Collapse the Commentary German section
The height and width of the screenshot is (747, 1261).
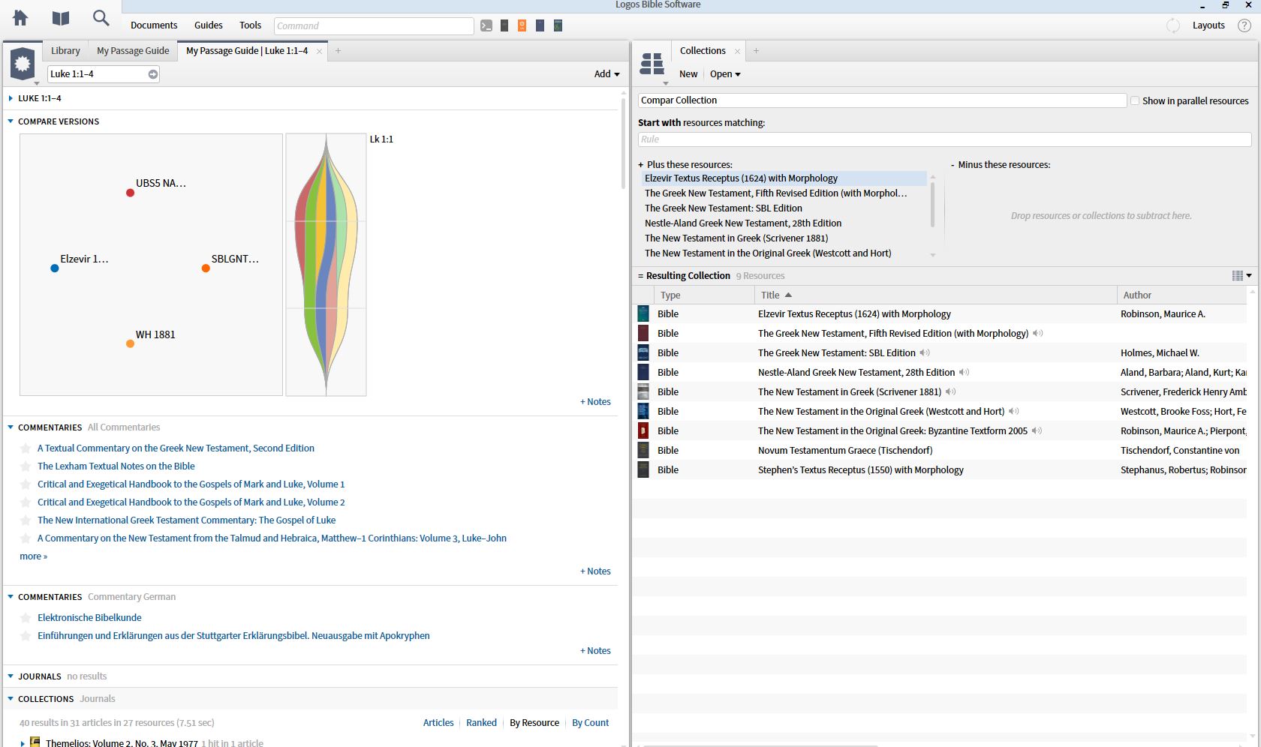click(x=11, y=597)
